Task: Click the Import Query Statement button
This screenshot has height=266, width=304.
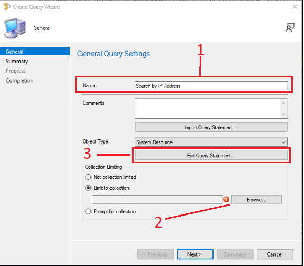Action: (x=211, y=127)
